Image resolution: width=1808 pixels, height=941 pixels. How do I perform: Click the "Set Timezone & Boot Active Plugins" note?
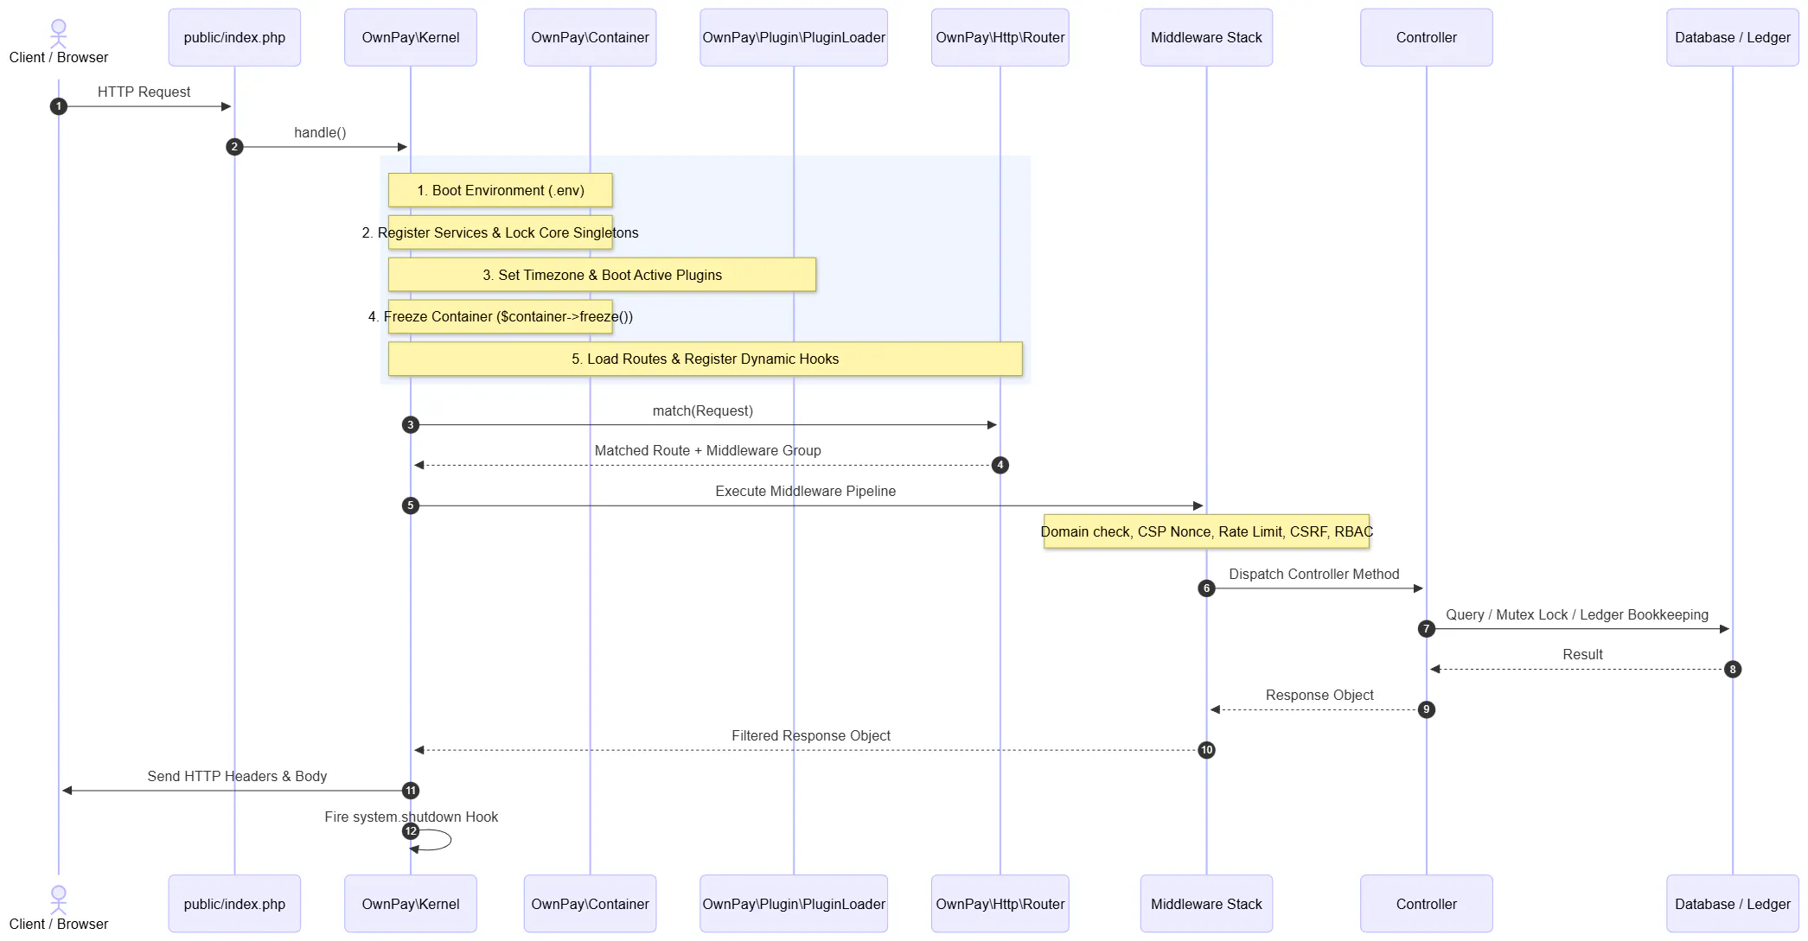[x=602, y=275]
